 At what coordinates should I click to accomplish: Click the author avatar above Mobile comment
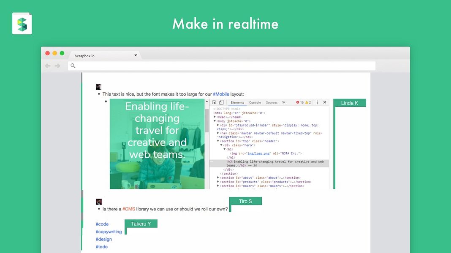[99, 87]
